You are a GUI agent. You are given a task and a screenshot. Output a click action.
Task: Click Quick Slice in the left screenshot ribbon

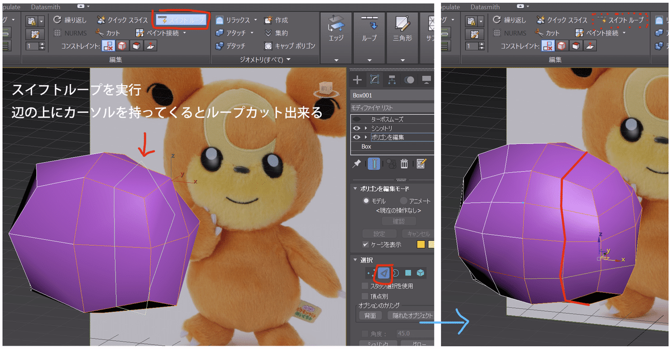[x=122, y=20]
